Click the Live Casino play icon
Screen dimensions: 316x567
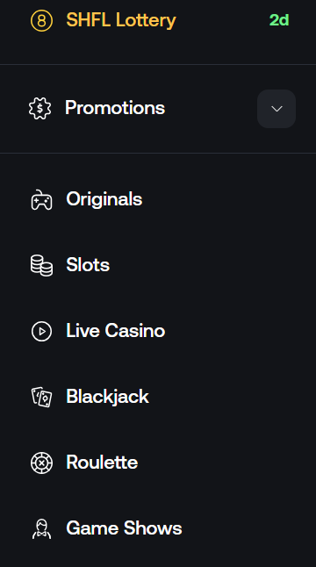point(41,331)
